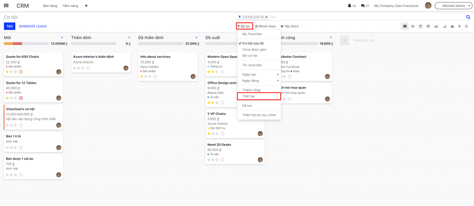Switch to Dashboard view
Screen dimensions: 474x206
click(x=452, y=26)
